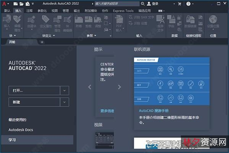Open the 更多信息 link in tips
229x153 pixels.
point(107,111)
